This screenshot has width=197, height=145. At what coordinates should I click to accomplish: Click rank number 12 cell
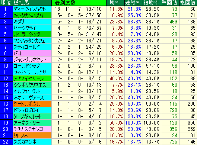point(6,78)
